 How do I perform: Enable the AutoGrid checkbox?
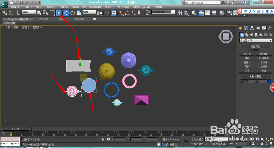click(x=247, y=50)
